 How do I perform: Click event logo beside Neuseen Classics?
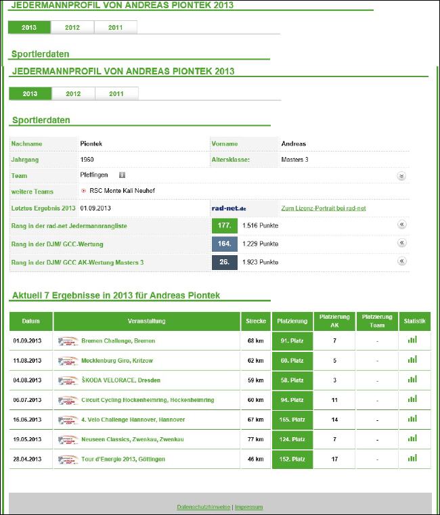pyautogui.click(x=68, y=440)
